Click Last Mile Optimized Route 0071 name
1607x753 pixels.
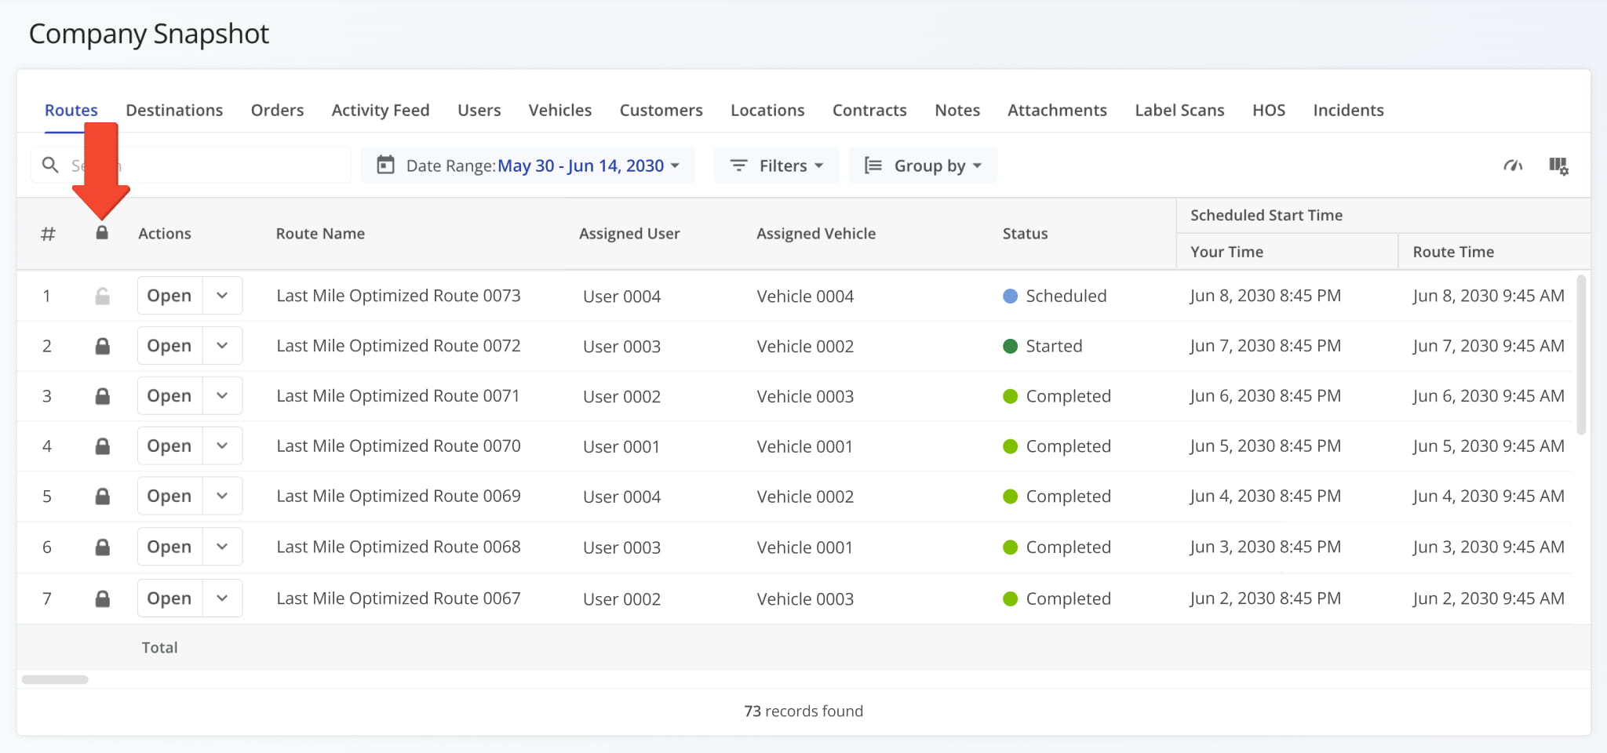pyautogui.click(x=398, y=396)
